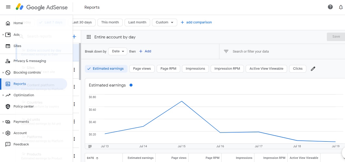This screenshot has height=162, width=345.
Task: Toggle the Estimated earnings metric chip
Action: pos(106,69)
